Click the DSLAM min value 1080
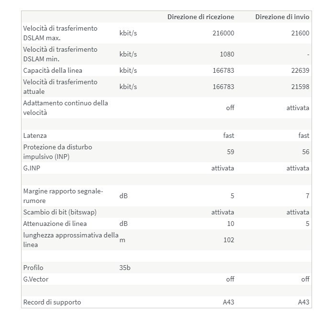324x326 pixels. (x=227, y=54)
